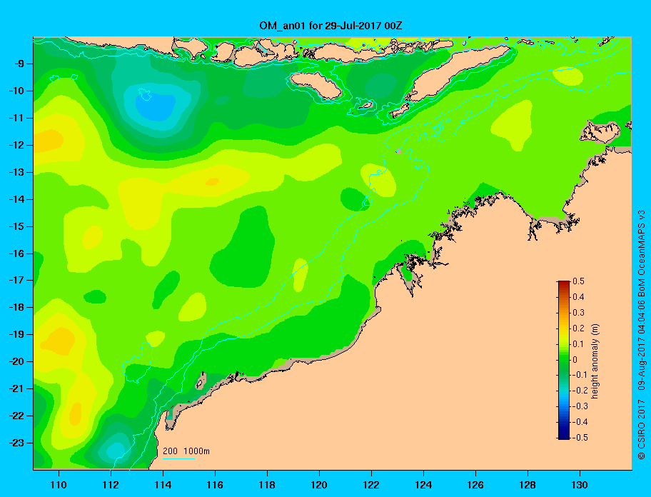Click the CSIRO 2017 BoM OceanMAPS copyright text
The height and width of the screenshot is (497, 651).
(642, 335)
